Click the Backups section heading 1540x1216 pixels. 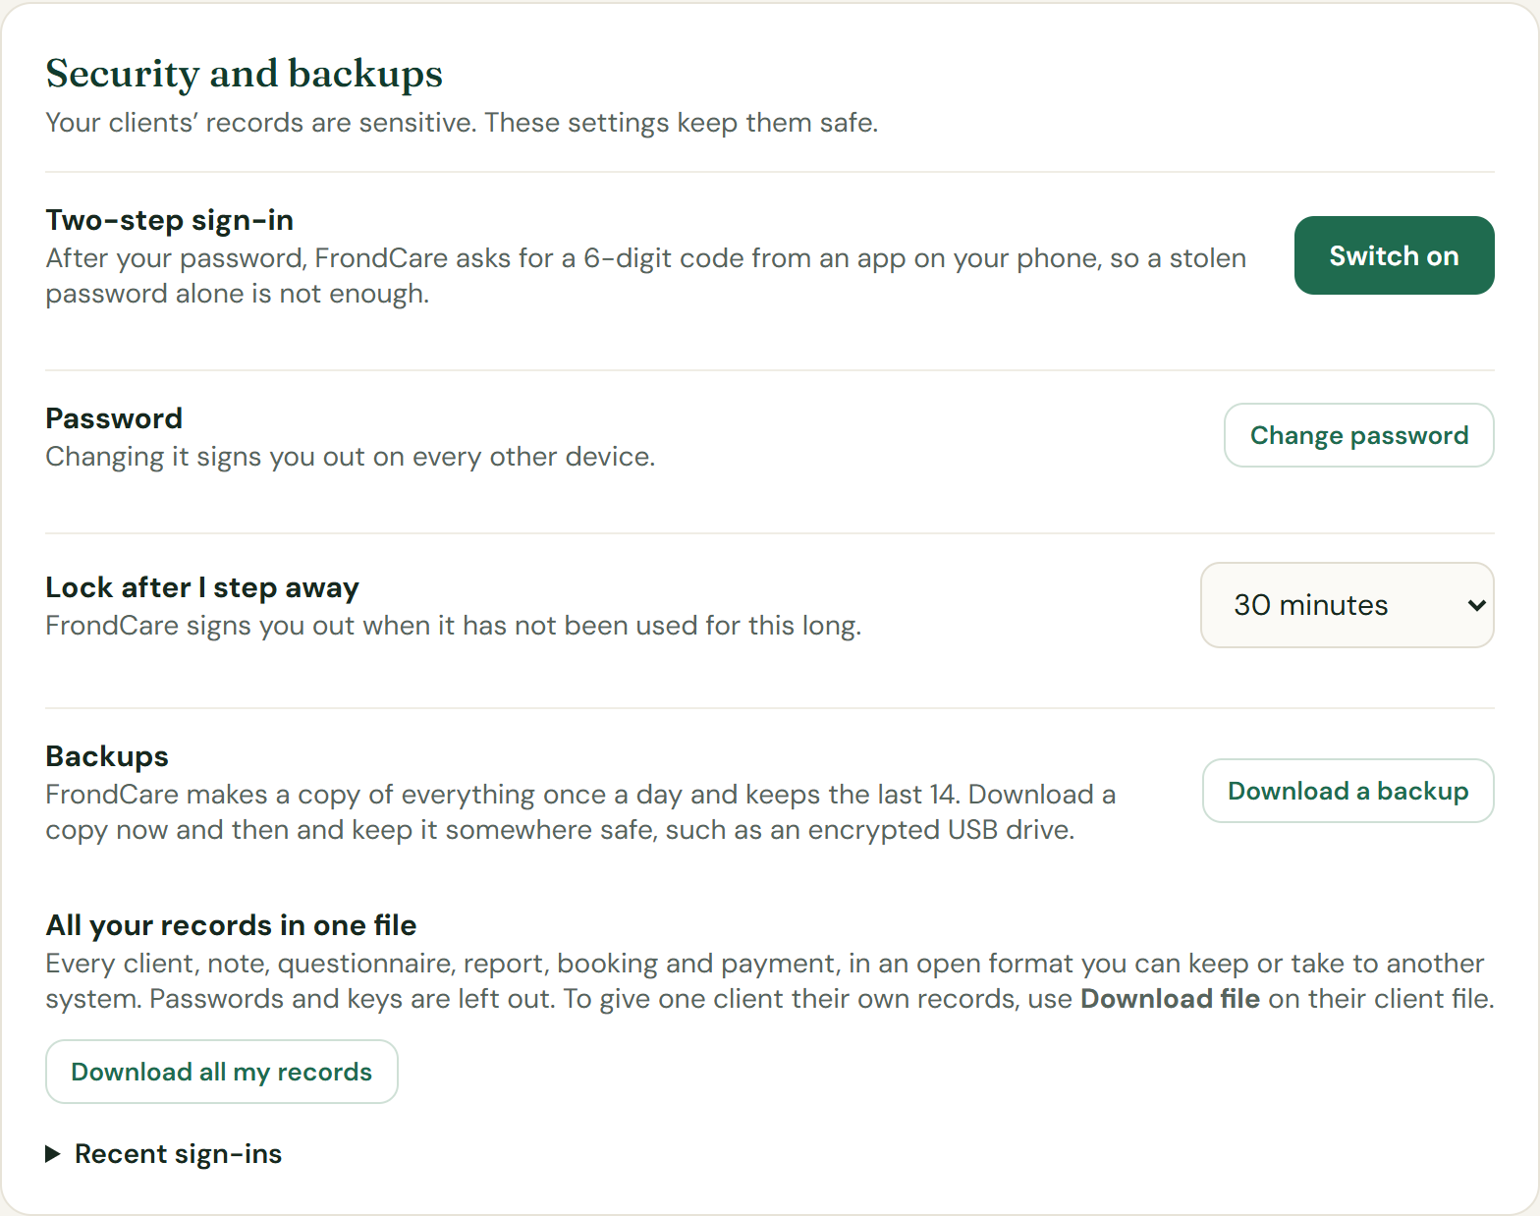[x=107, y=756]
